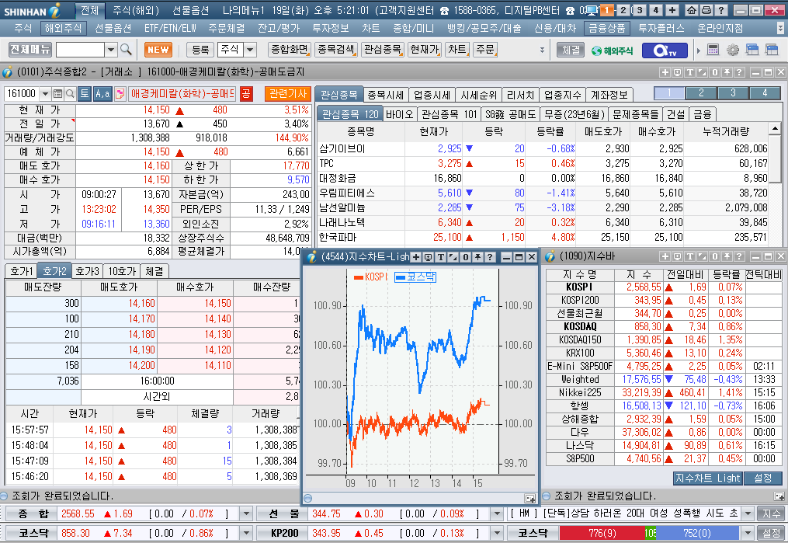Open the calculator icon in the top toolbar
Screen dimensions: 788x543
713,50
